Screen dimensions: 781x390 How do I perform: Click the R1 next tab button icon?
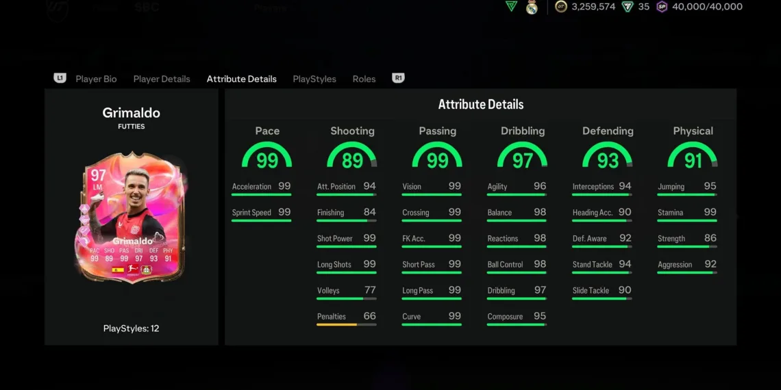click(398, 79)
